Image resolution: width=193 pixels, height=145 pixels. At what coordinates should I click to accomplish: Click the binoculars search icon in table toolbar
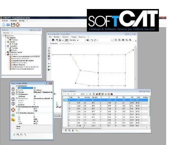pyautogui.click(x=112, y=94)
